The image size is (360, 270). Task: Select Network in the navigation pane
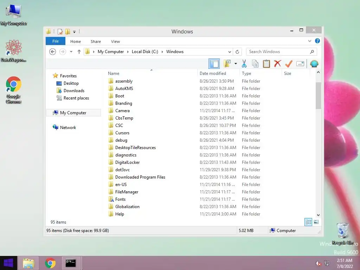point(68,127)
